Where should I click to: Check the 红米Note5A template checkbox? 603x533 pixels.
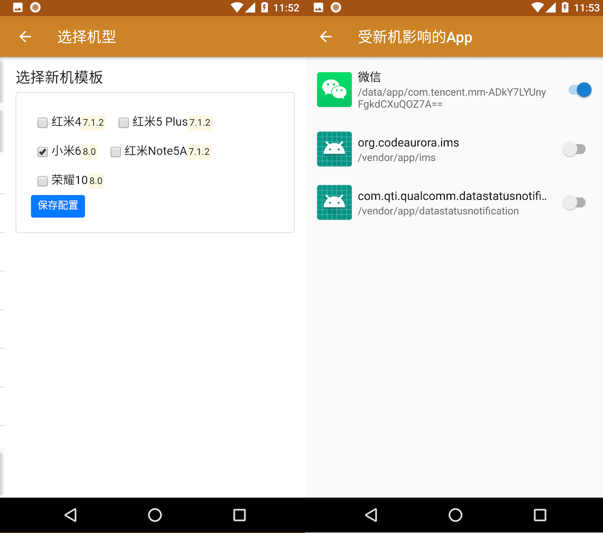pyautogui.click(x=115, y=152)
